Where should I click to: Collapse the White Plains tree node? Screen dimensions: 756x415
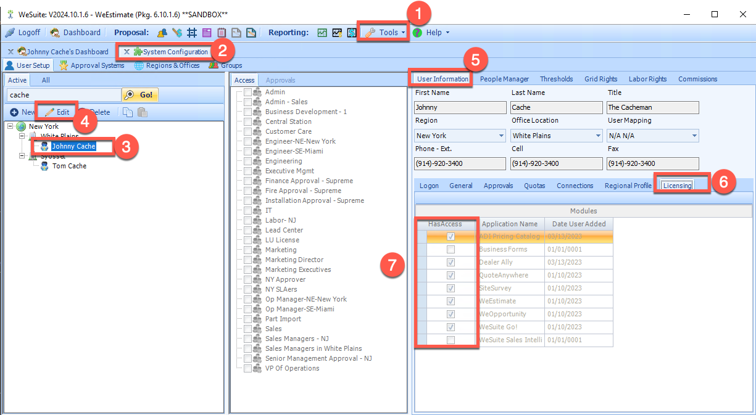[22, 136]
